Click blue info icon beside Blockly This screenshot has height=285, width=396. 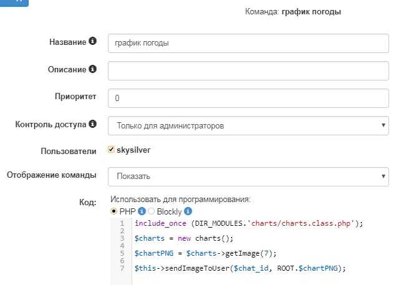[x=188, y=211]
